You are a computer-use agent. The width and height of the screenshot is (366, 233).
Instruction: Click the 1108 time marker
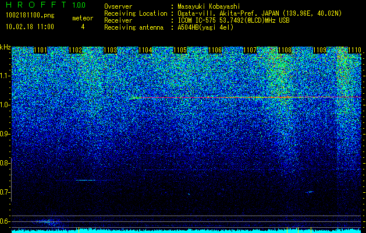click(x=285, y=50)
